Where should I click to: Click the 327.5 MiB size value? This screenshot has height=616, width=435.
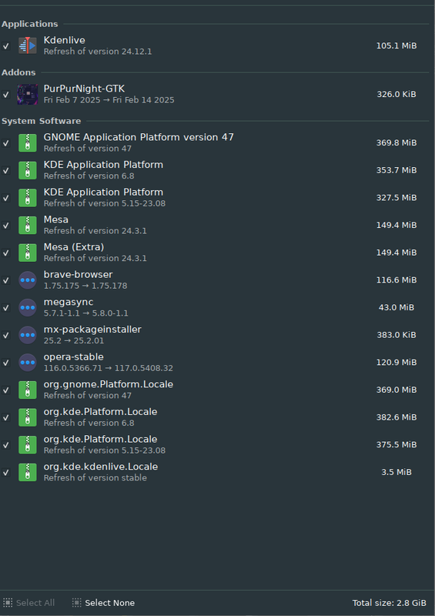click(397, 198)
